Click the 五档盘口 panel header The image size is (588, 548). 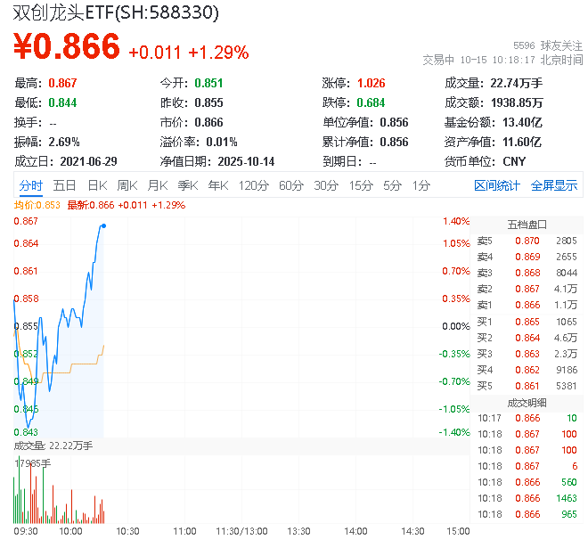click(527, 225)
